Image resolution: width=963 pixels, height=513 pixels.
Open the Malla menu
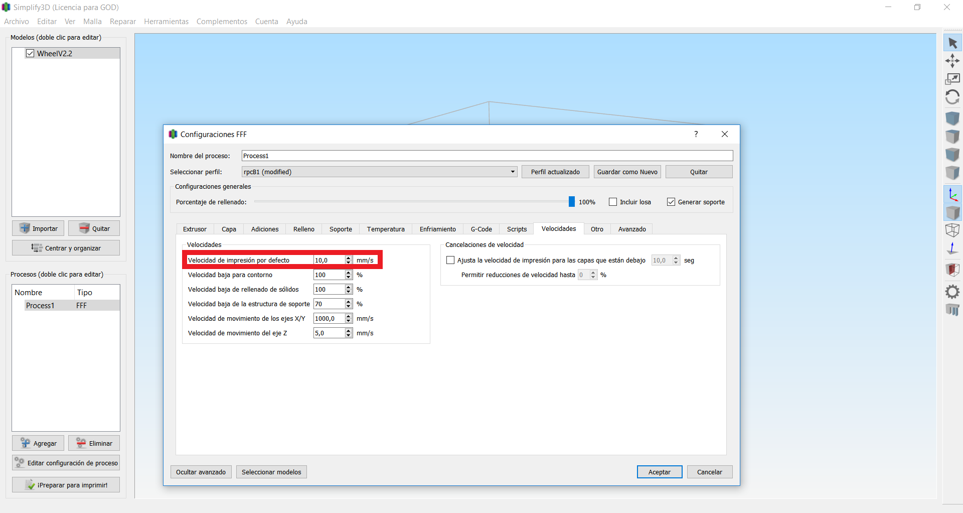pyautogui.click(x=92, y=22)
